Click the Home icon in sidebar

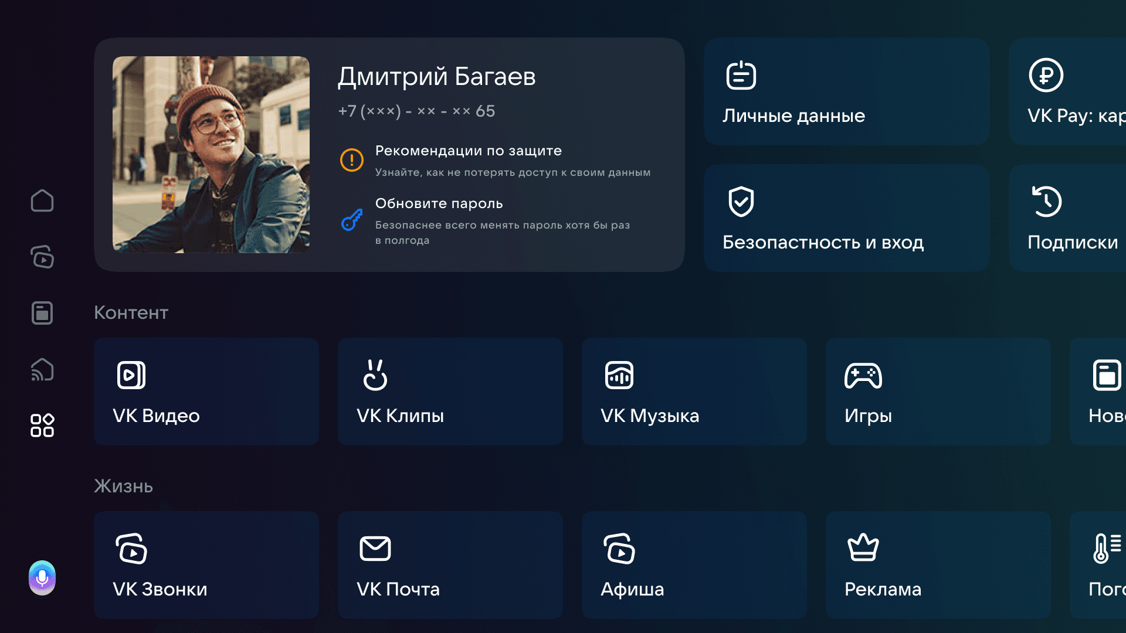click(42, 200)
